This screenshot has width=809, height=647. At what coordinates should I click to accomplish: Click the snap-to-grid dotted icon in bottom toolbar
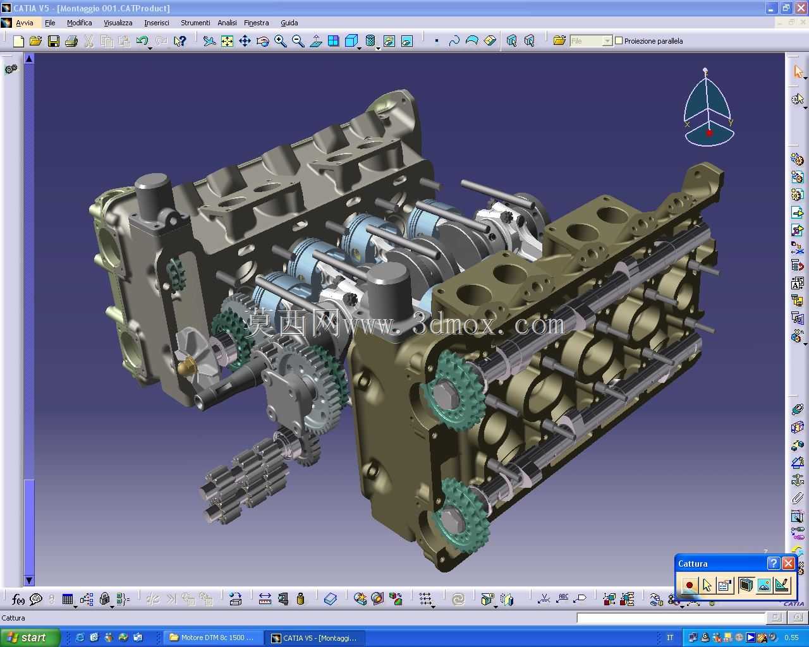(427, 599)
